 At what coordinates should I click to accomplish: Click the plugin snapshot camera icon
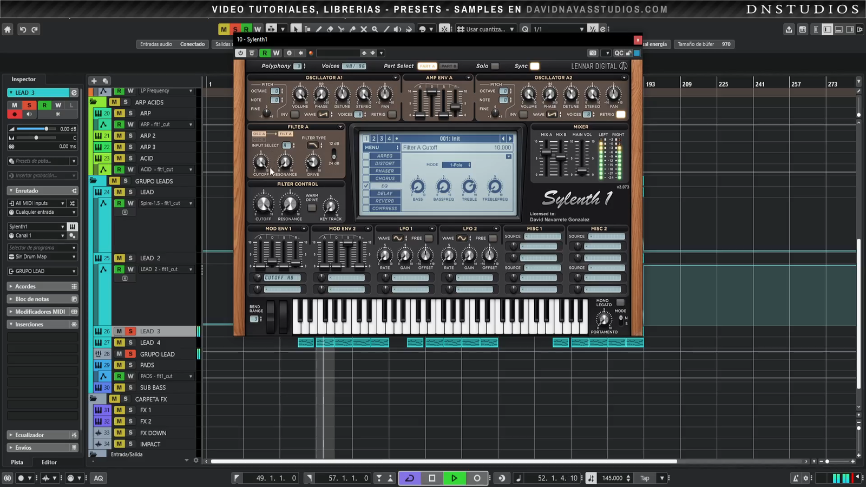593,53
